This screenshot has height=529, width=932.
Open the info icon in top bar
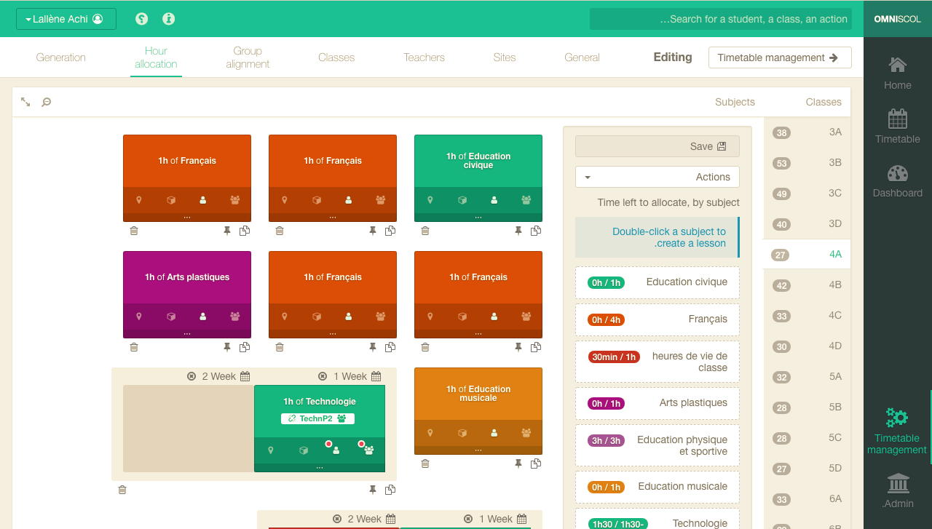pyautogui.click(x=168, y=19)
